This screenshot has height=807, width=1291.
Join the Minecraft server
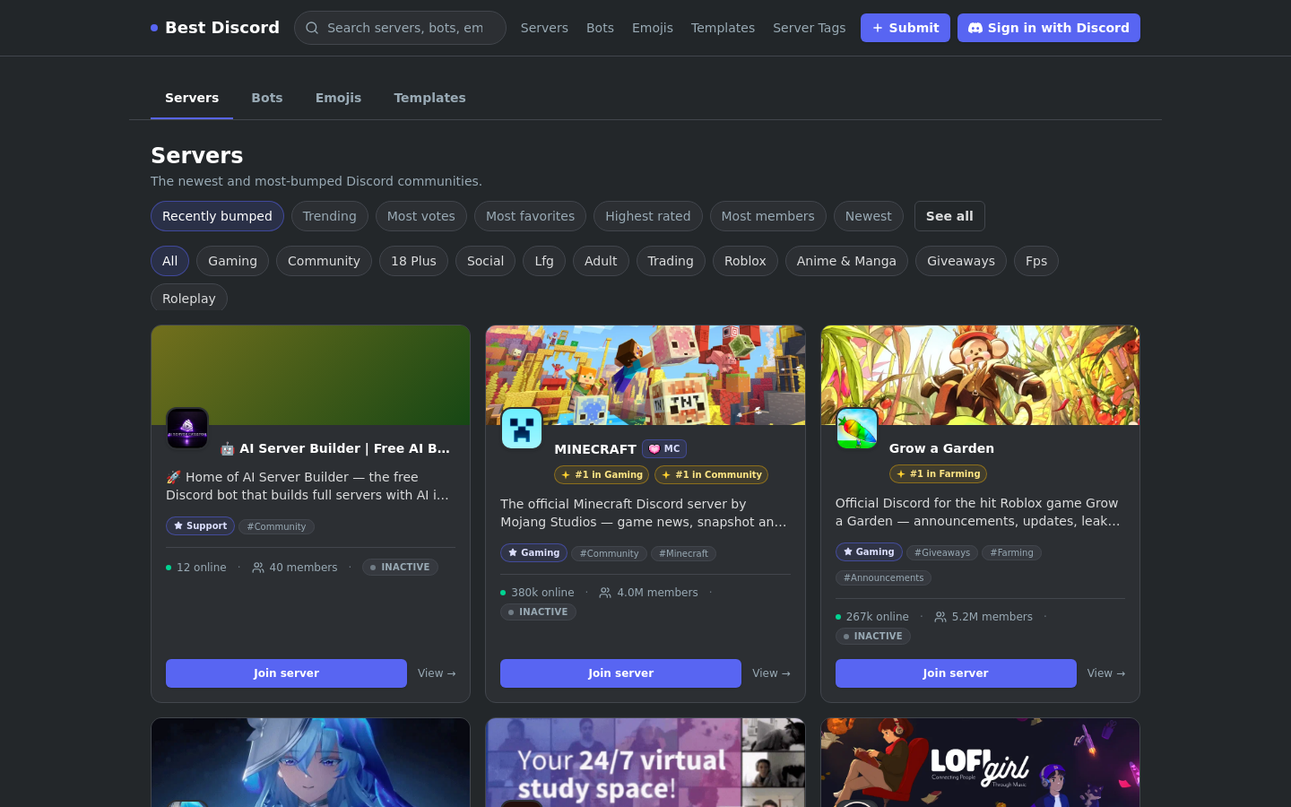[x=620, y=673]
